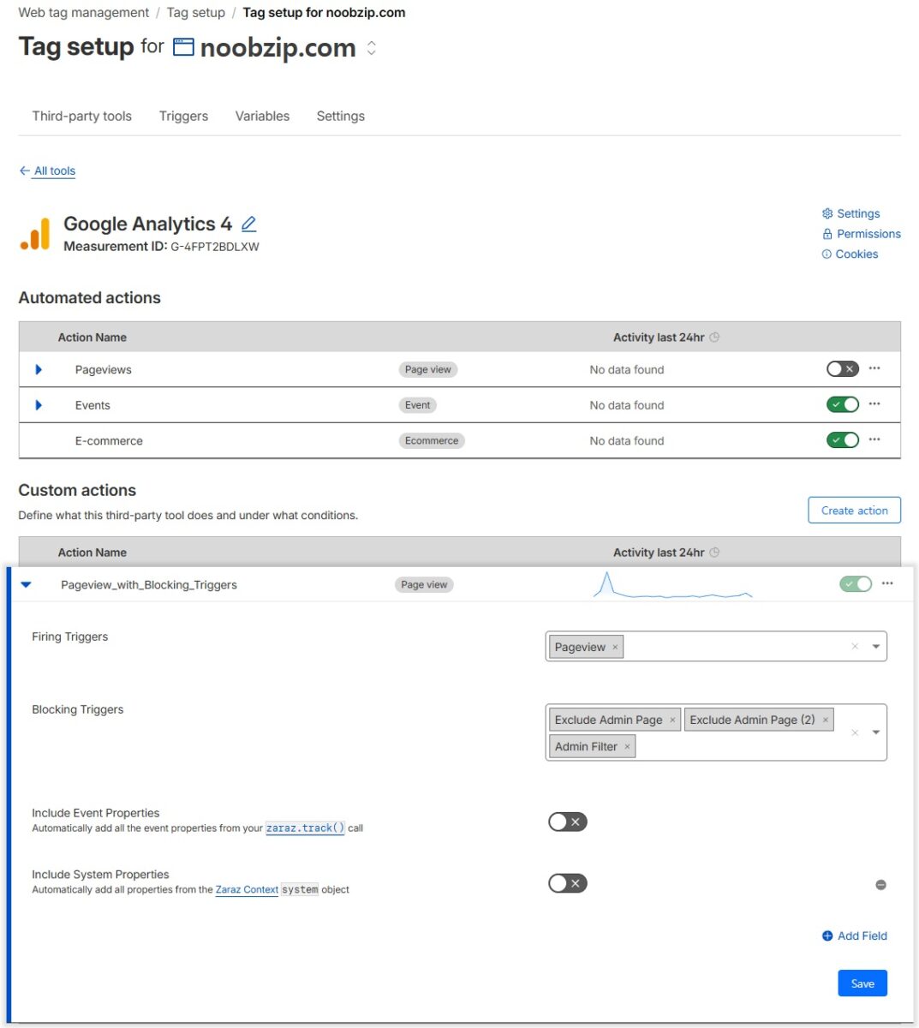Switch to the Triggers tab
The height and width of the screenshot is (1028, 919).
coord(183,116)
